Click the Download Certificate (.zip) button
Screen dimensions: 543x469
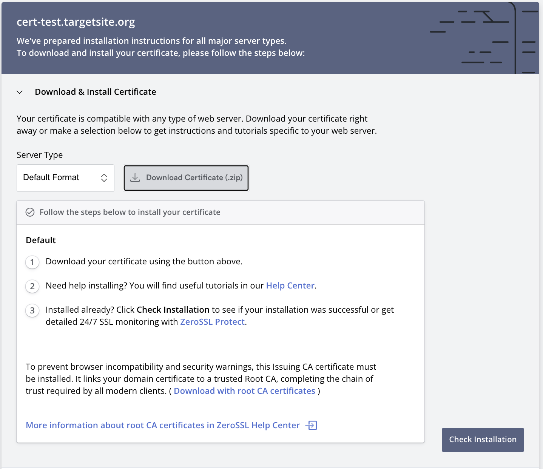186,178
